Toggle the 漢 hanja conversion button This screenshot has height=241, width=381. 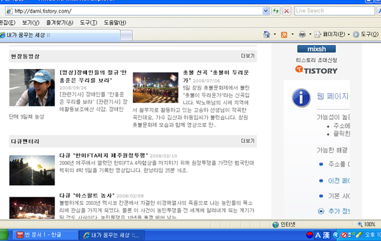pos(326,235)
